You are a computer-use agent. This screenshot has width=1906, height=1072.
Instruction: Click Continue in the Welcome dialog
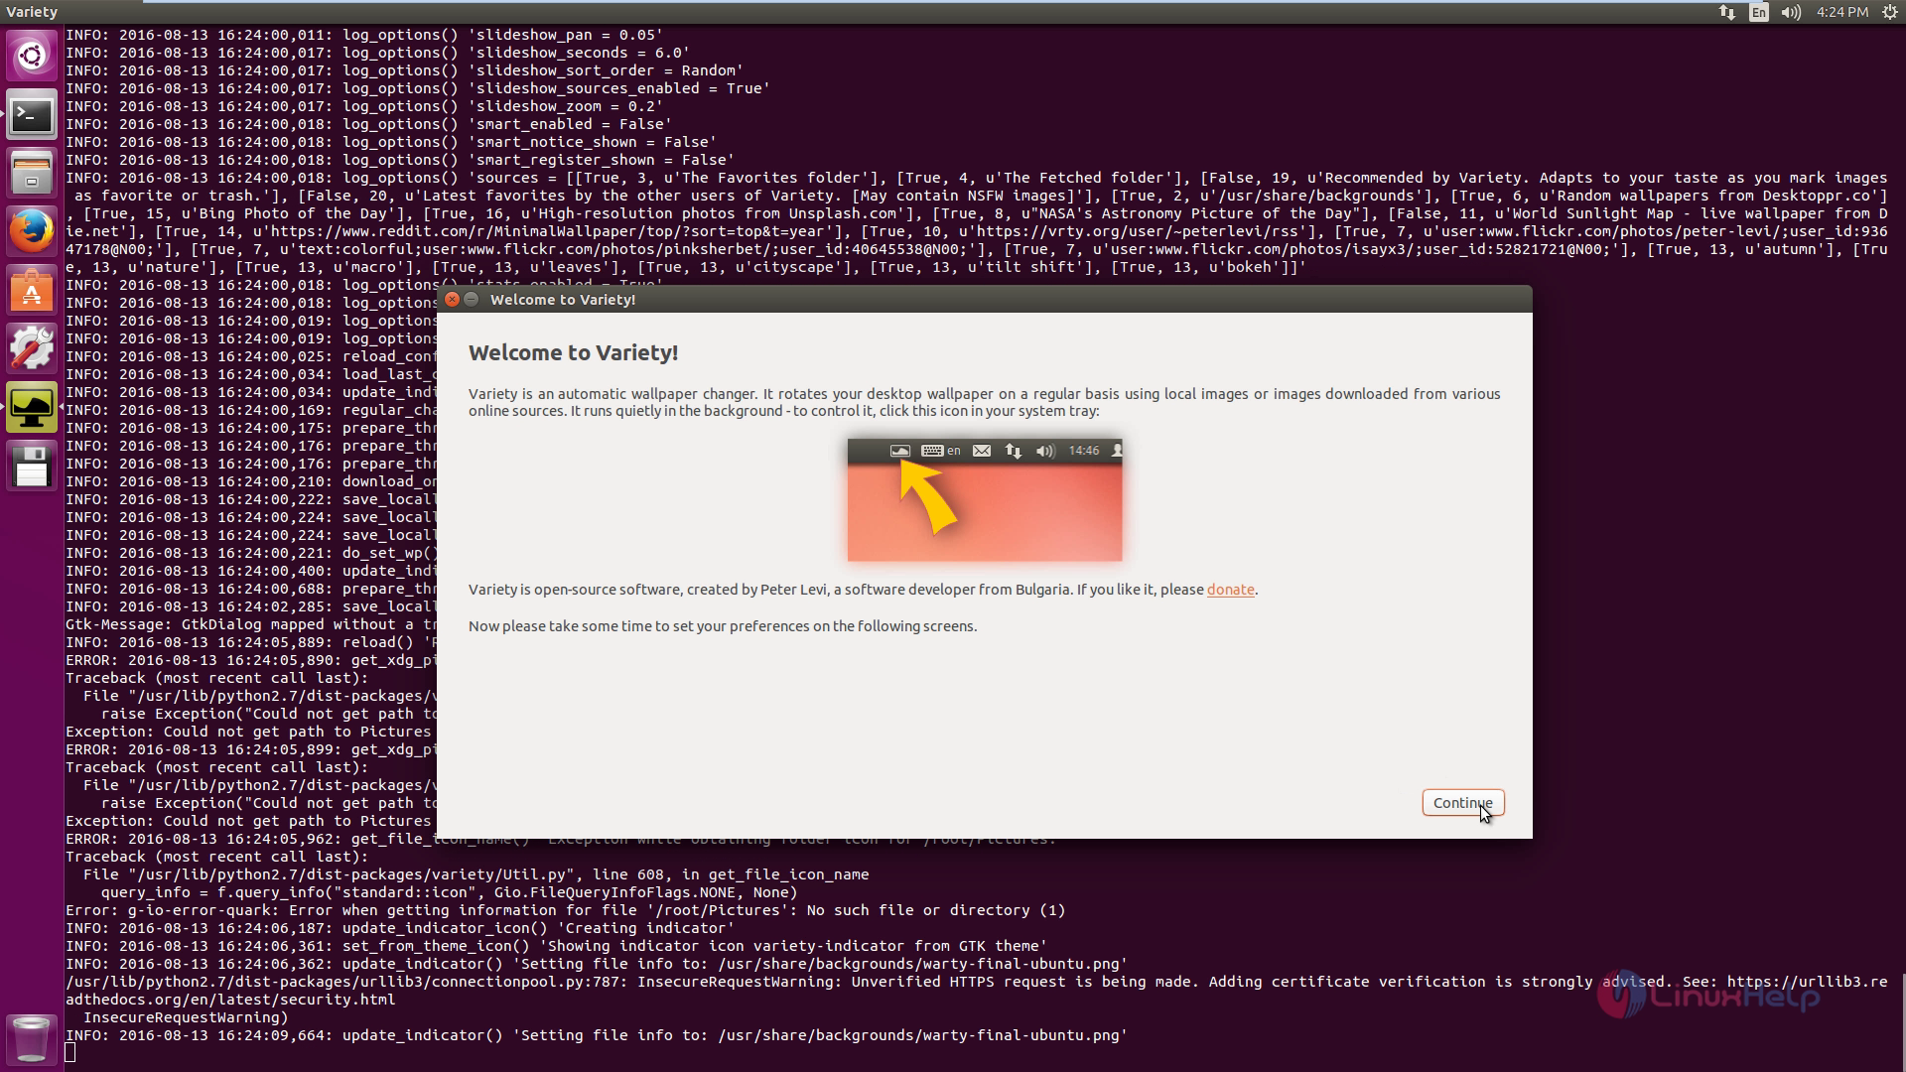(1462, 803)
